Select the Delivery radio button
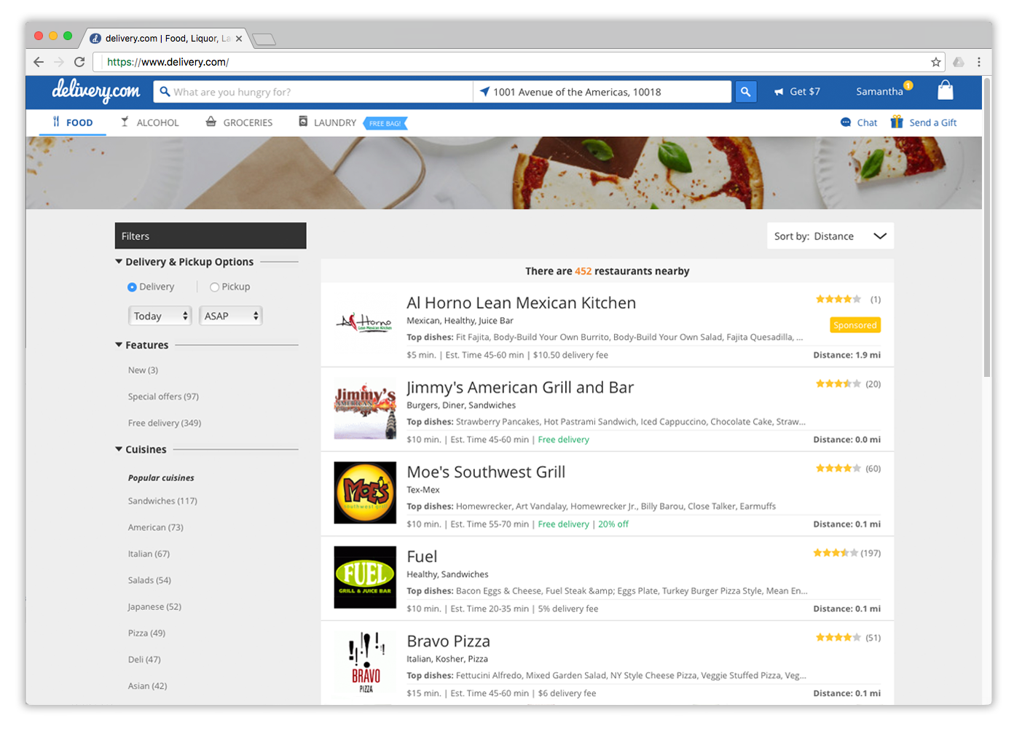 [132, 287]
